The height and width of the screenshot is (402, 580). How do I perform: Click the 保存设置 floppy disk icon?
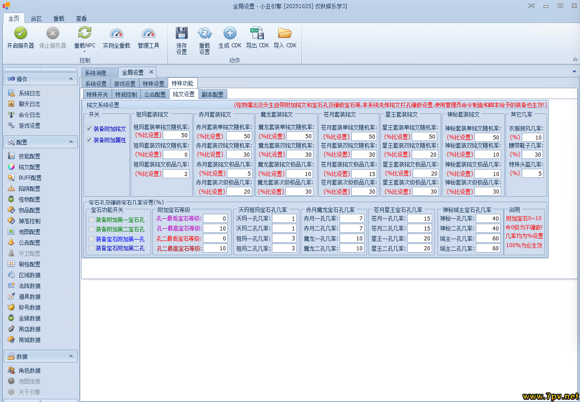181,33
